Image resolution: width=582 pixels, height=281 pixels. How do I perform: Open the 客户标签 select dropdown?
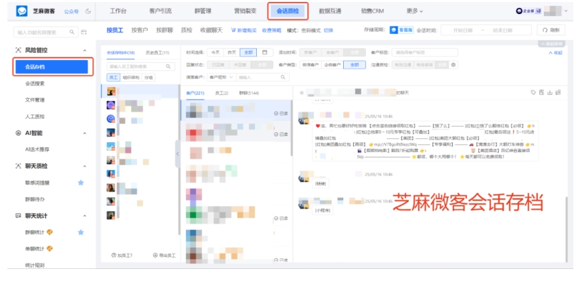(x=425, y=53)
